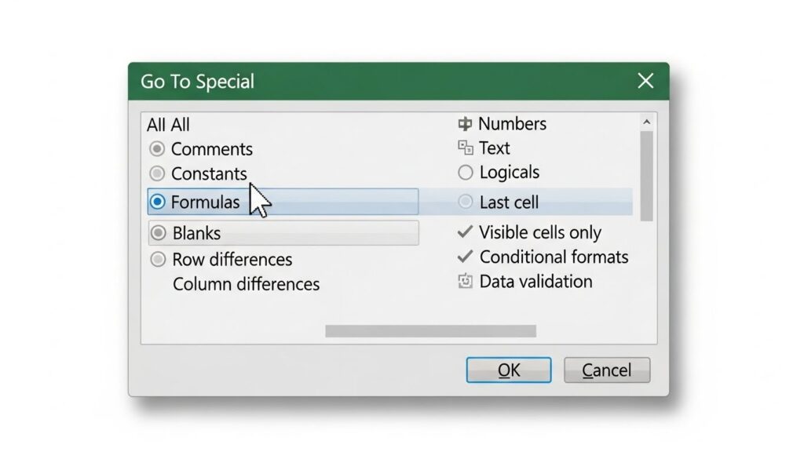Click the Column differences option
This screenshot has width=804, height=452.
246,284
